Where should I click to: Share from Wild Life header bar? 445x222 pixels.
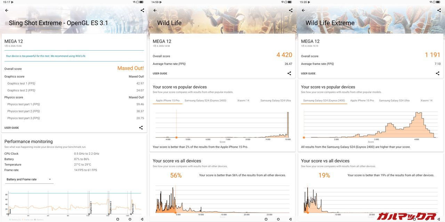[x=291, y=10]
